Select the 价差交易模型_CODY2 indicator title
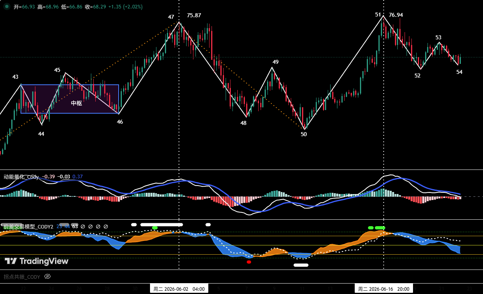 click(x=28, y=227)
